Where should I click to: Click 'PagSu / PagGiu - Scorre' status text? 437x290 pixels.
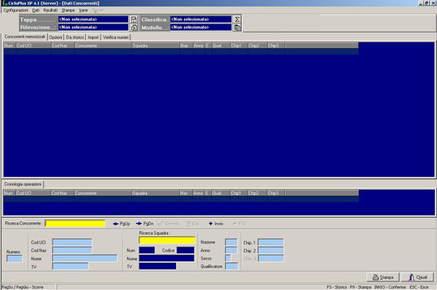(x=23, y=287)
